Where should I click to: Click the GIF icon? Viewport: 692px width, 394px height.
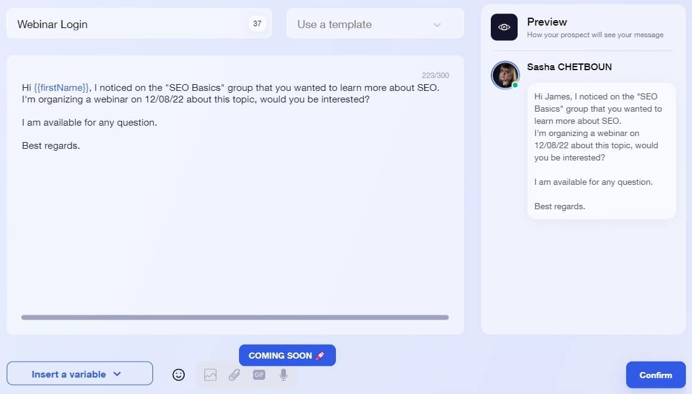pyautogui.click(x=259, y=374)
